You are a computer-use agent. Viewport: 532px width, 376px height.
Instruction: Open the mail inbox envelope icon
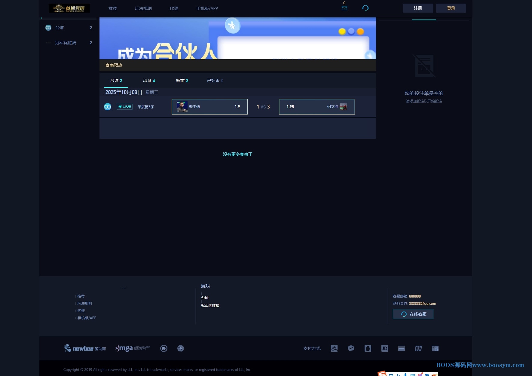pos(344,8)
